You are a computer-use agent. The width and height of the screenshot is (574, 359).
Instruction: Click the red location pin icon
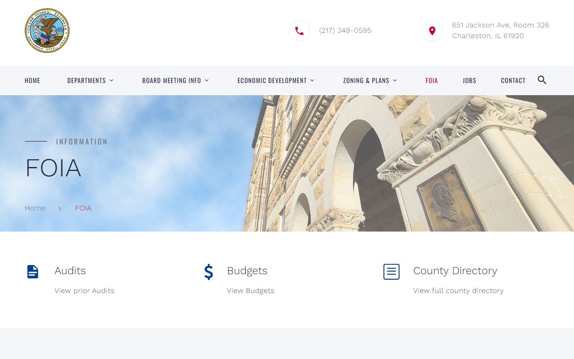(432, 31)
